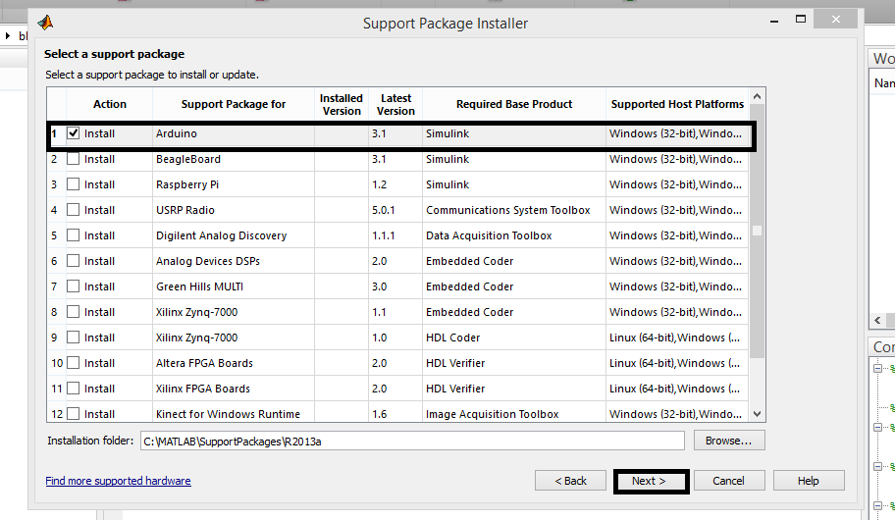895x520 pixels.
Task: Check the BeagleBoard install checkbox
Action: 73,159
